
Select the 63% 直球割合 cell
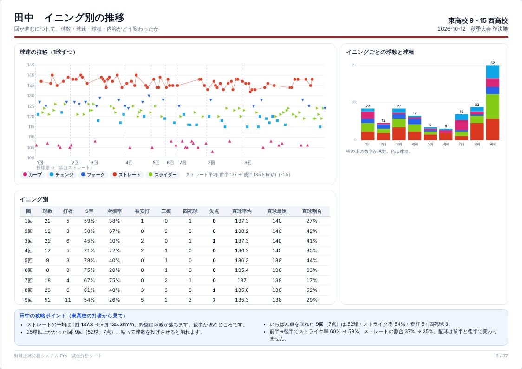tap(312, 270)
